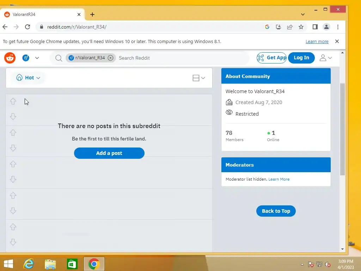Click the install app icon in address bar
Viewport: 361px width, 271px height.
[279, 27]
